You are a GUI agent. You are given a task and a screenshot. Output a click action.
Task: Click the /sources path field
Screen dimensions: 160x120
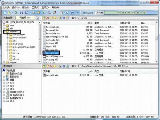(x=118, y=18)
